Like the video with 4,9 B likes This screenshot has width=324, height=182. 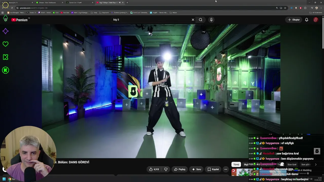[154, 169]
